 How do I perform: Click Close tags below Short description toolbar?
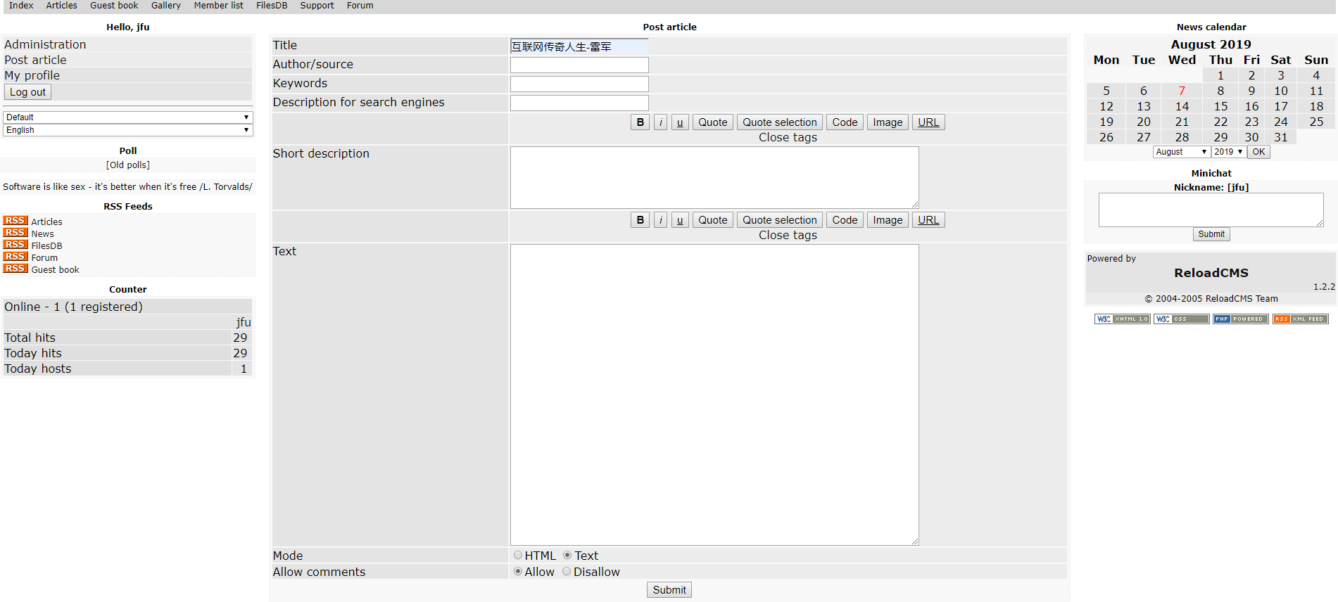pyautogui.click(x=788, y=137)
